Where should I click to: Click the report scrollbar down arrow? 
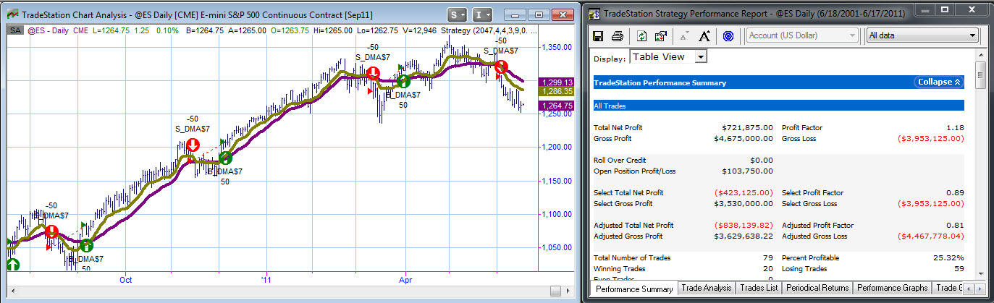click(981, 273)
